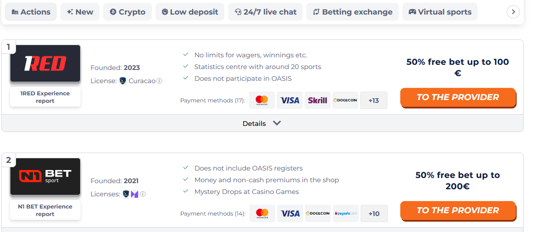This screenshot has width=535, height=232.
Task: Show the +13 more payment methods for 1RED
Action: tap(374, 101)
